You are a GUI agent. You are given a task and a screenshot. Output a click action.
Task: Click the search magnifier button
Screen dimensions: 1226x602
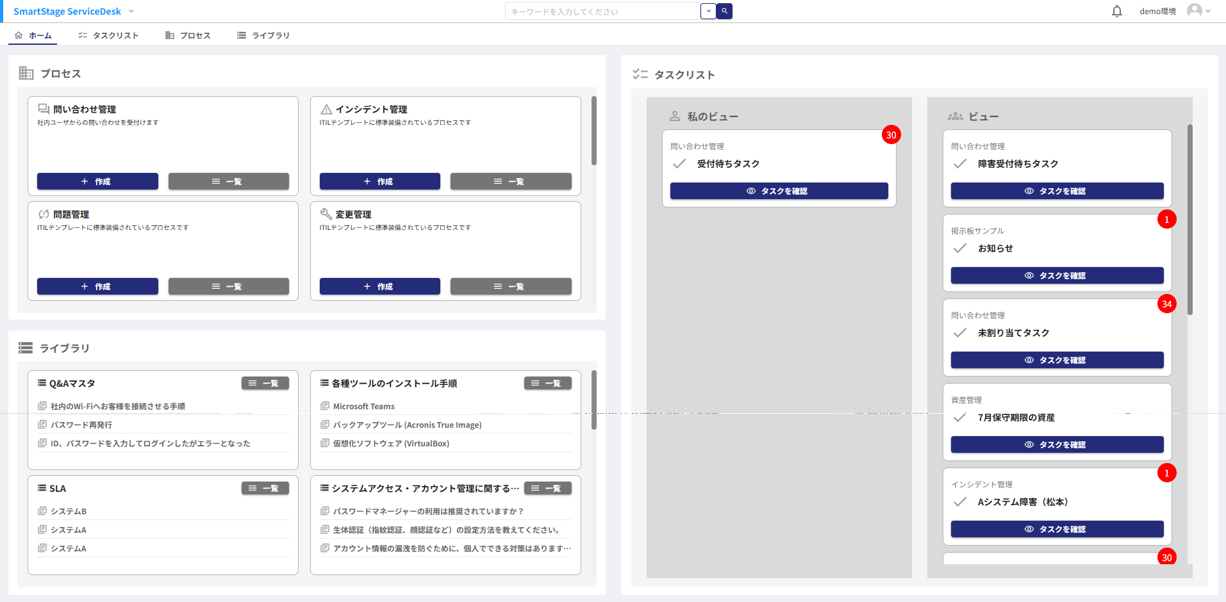pyautogui.click(x=725, y=11)
